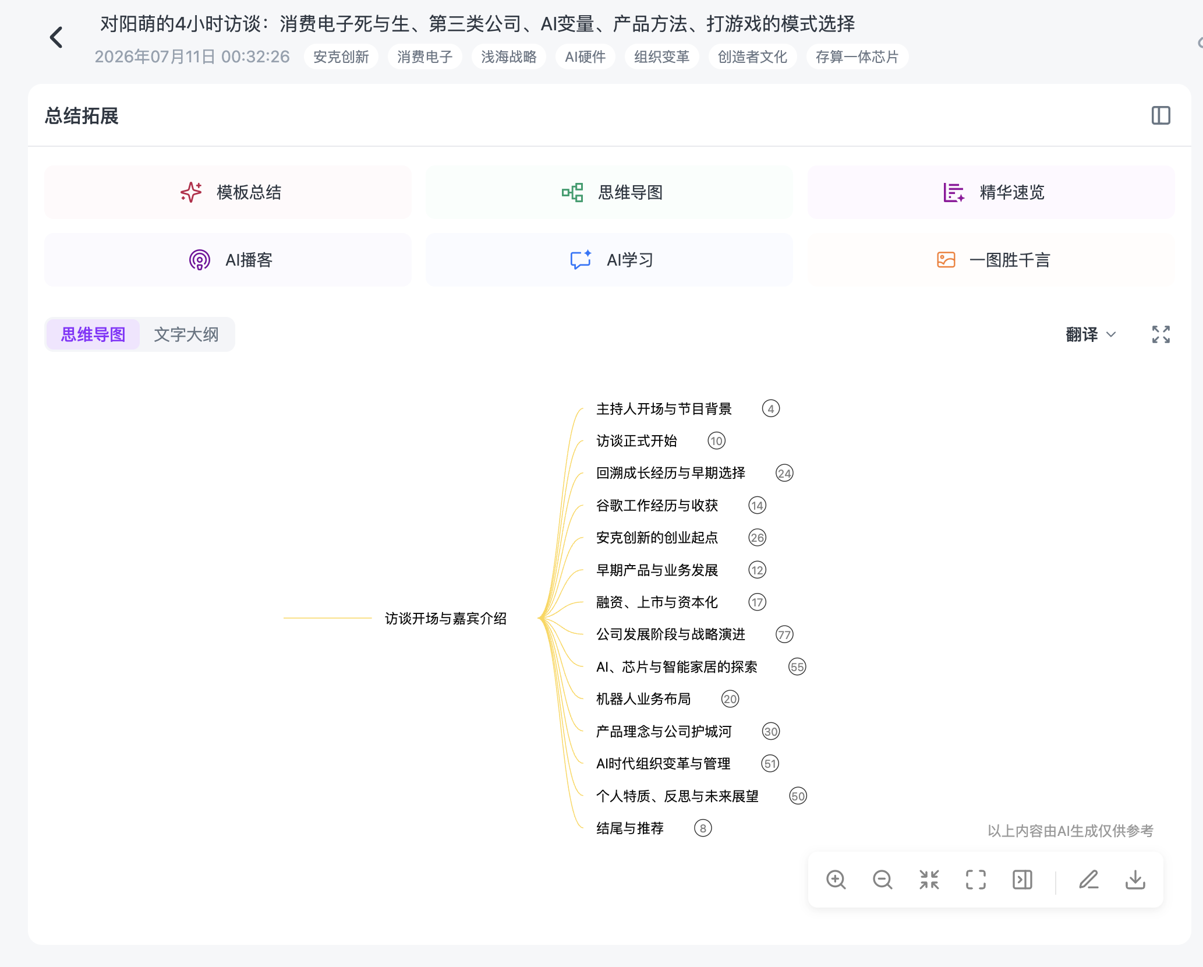Viewport: 1203px width, 967px height.
Task: Open the side panel arrow icon
Action: (1022, 880)
